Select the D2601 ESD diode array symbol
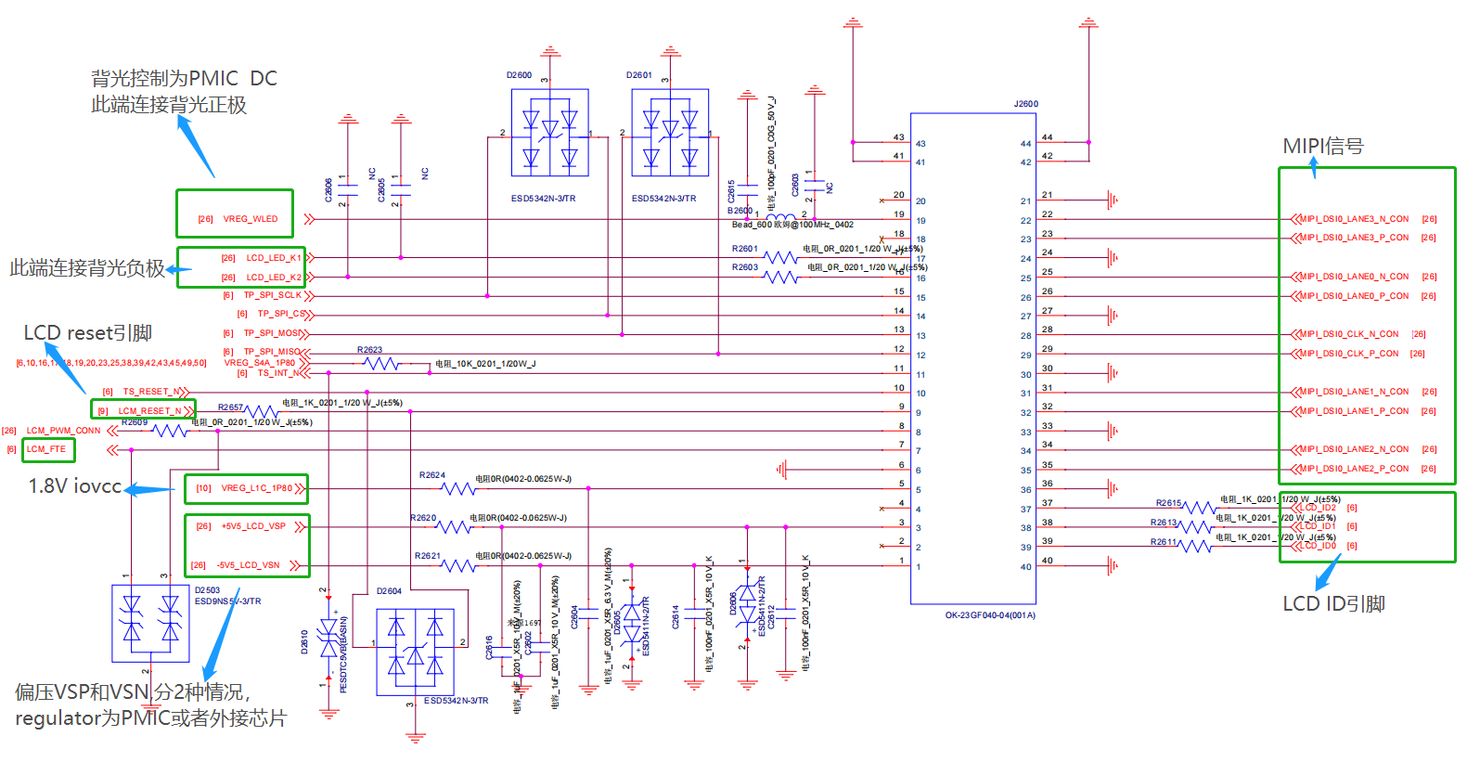The height and width of the screenshot is (762, 1480). click(x=670, y=133)
